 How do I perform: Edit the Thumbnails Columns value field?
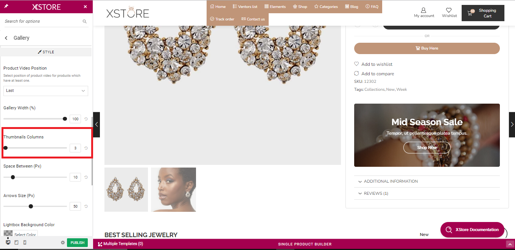point(75,148)
